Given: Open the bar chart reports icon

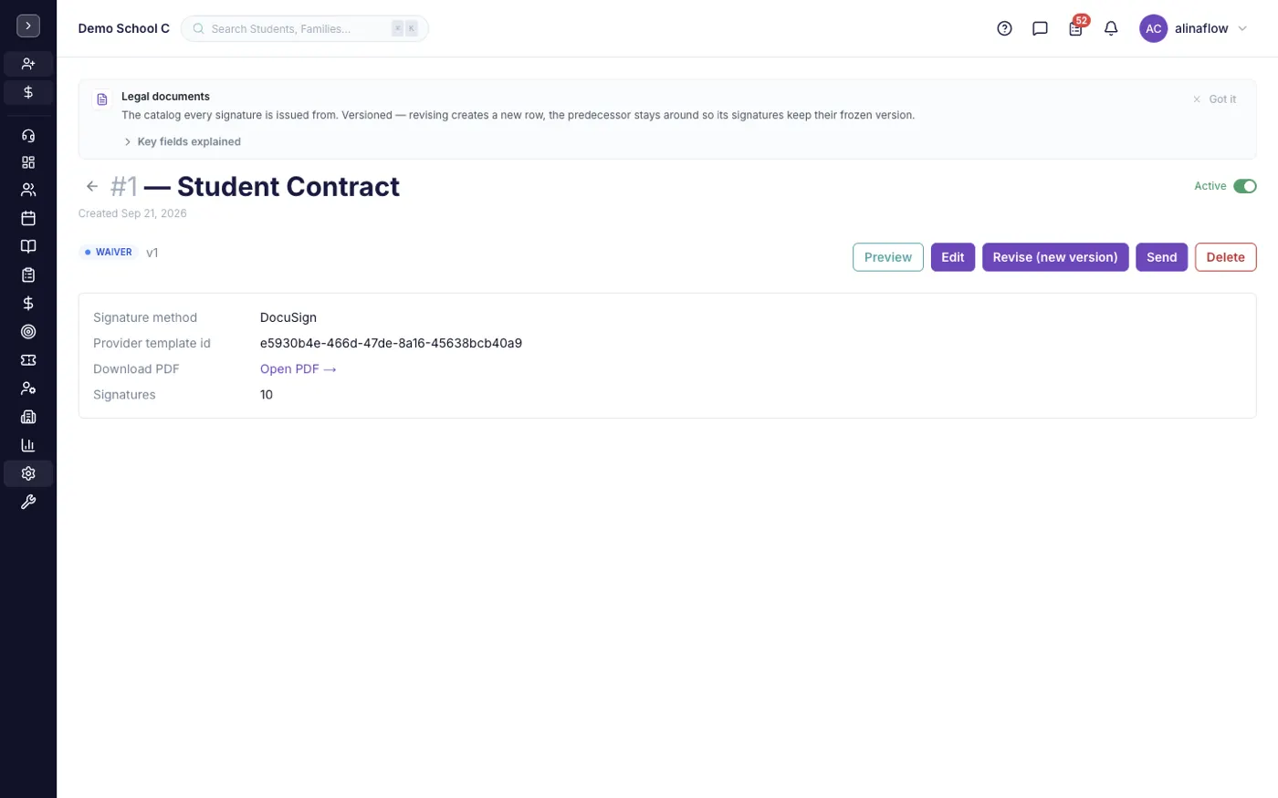Looking at the screenshot, I should tap(28, 445).
